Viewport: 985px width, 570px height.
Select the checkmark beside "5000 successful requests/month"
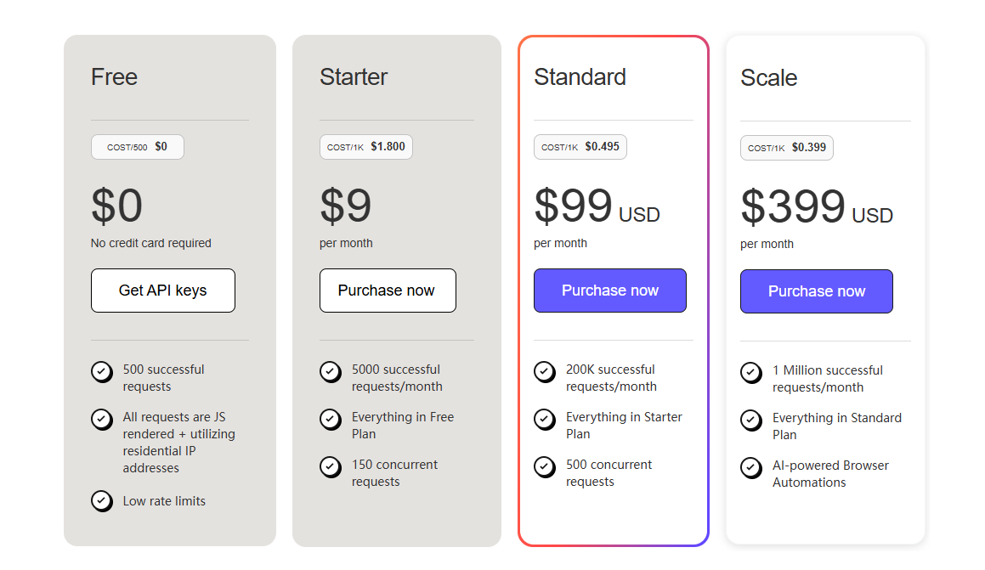(330, 372)
